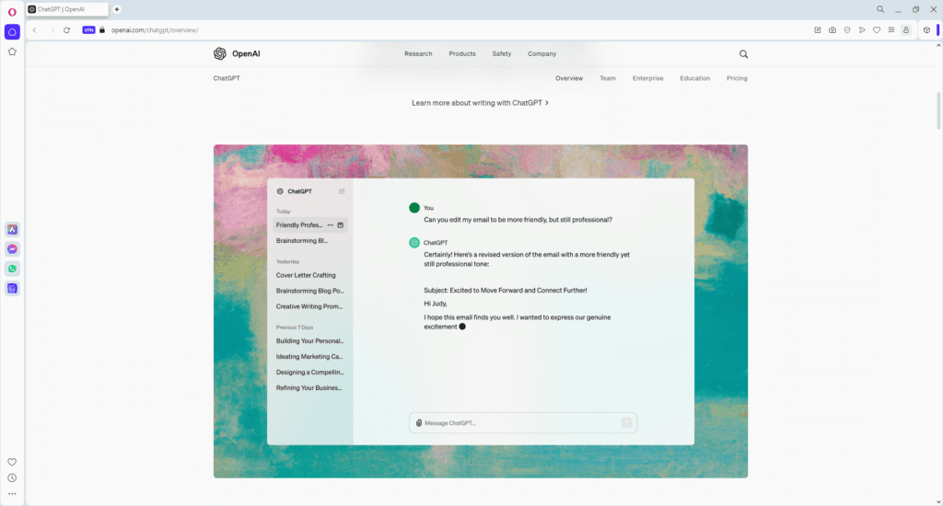Open the toolbar arrow send icon
Viewport: 943px width, 506px height.
click(862, 30)
